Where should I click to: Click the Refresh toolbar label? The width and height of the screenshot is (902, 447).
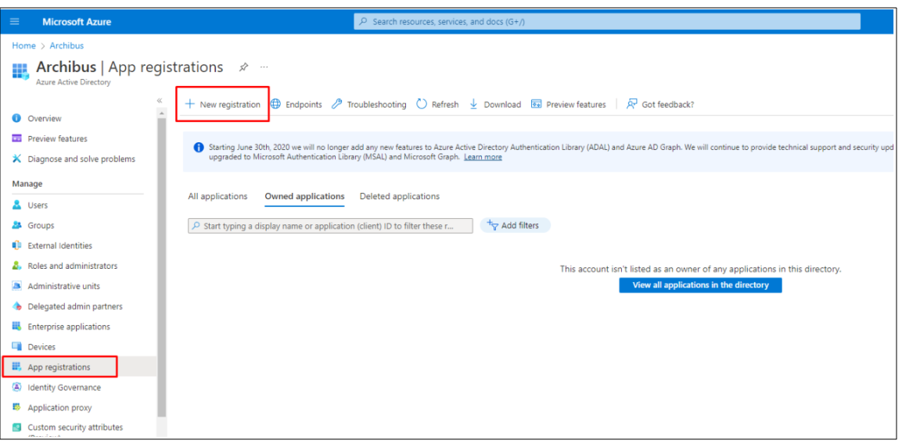click(445, 105)
